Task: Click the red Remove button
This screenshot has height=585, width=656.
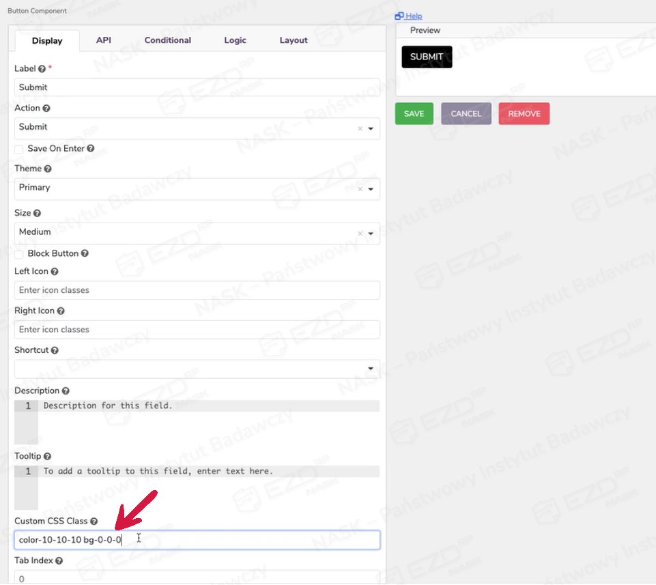Action: pos(524,114)
